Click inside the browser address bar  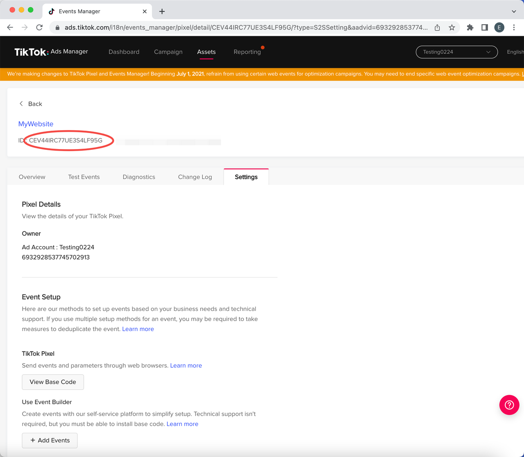tap(205, 27)
